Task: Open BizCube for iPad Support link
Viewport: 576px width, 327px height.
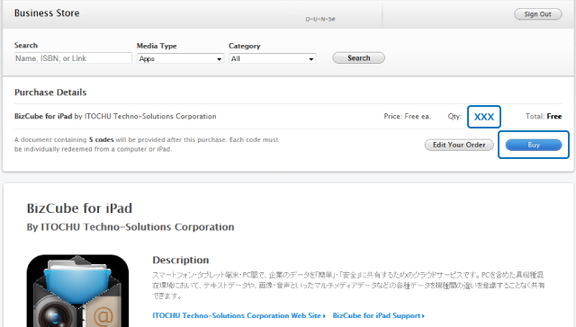Action: [x=378, y=315]
